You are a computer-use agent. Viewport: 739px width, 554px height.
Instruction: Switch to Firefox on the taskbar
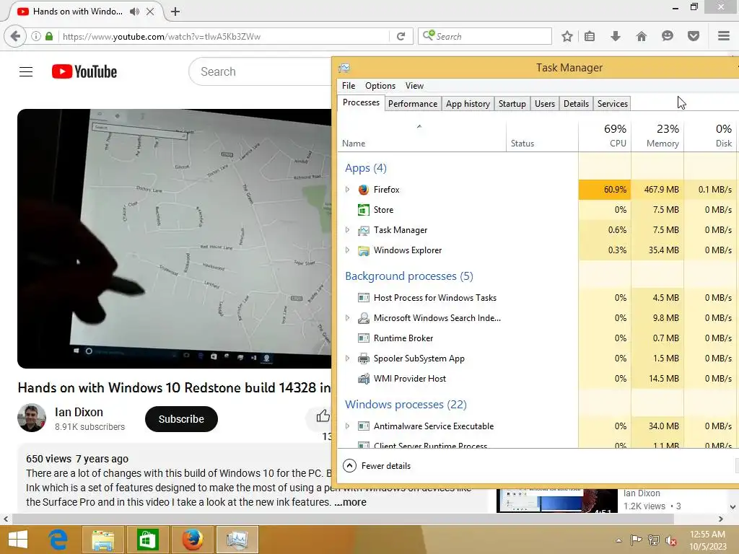point(192,540)
